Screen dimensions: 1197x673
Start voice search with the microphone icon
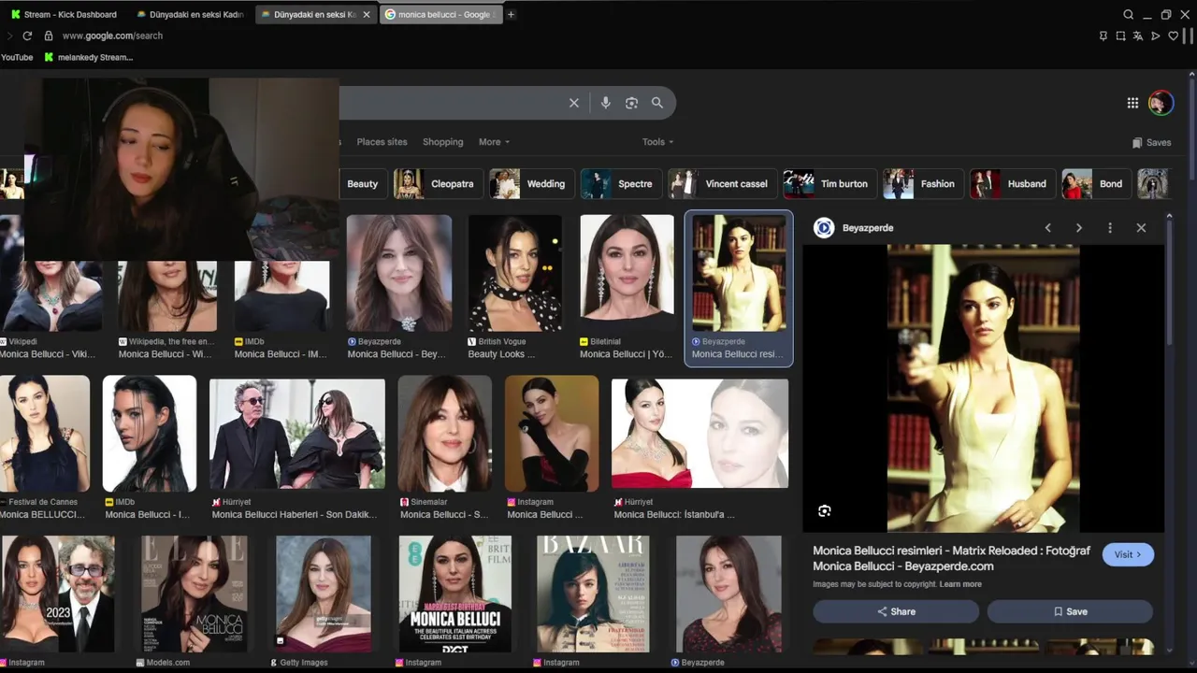coord(606,103)
